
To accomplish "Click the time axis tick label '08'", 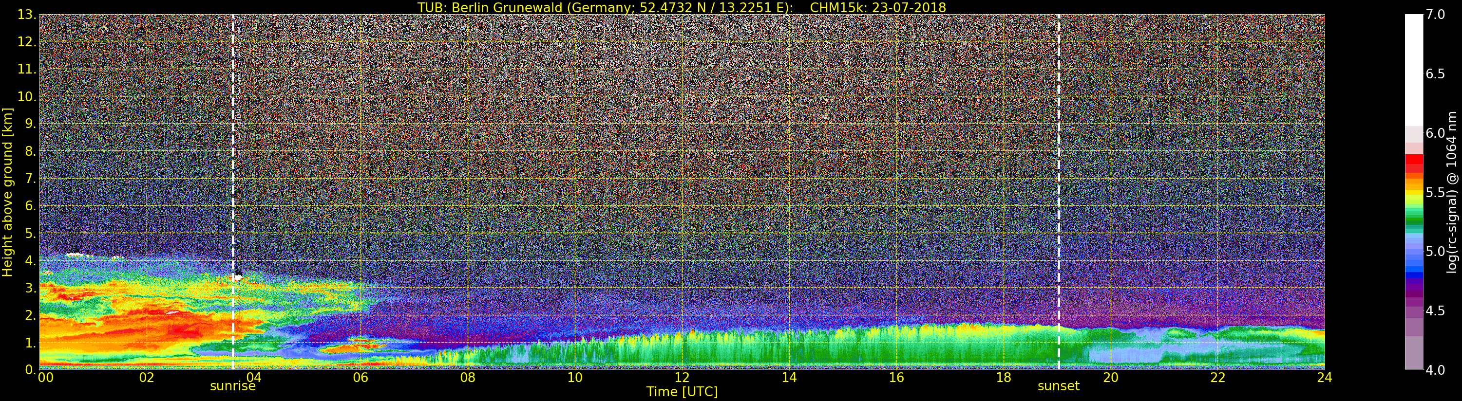I will (x=468, y=378).
